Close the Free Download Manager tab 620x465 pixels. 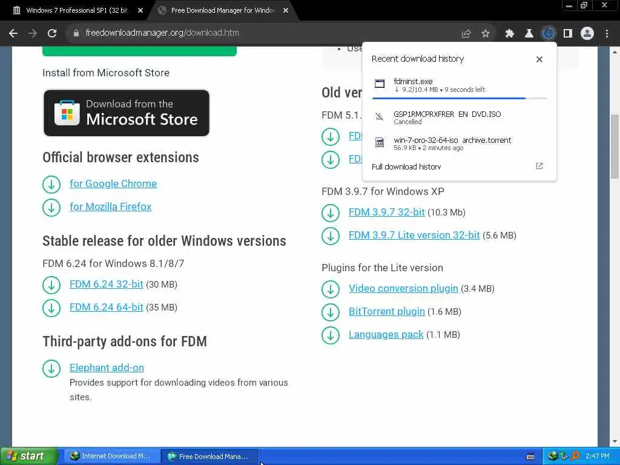point(286,11)
